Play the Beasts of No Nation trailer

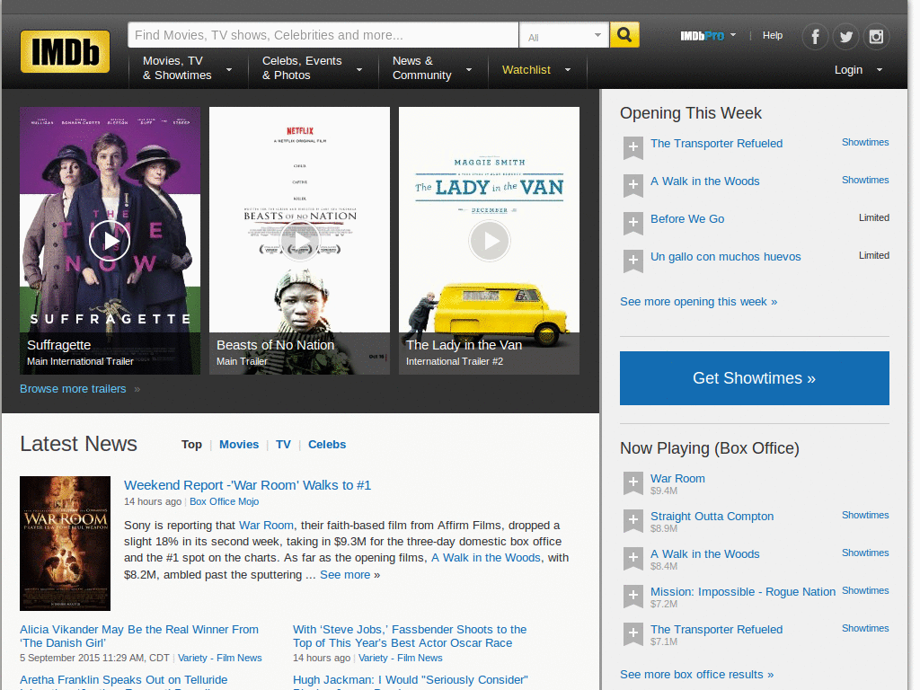[299, 241]
